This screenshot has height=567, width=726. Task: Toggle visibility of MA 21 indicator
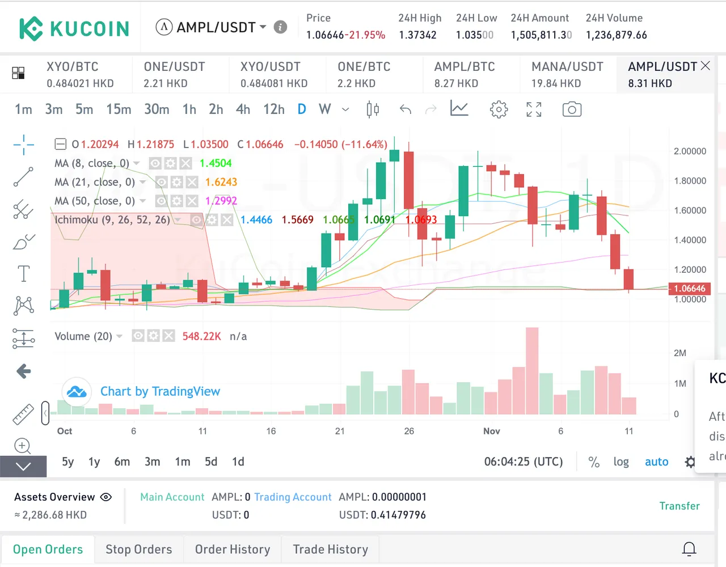coord(161,182)
